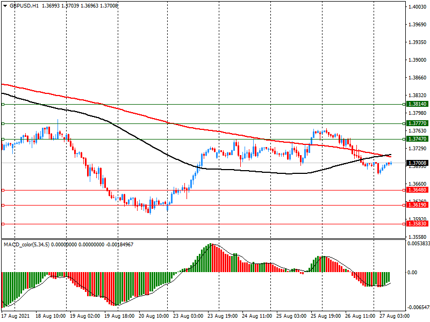This screenshot has height=322, width=430.
Task: Click price scale value 1.40030
Action: tap(418, 7)
